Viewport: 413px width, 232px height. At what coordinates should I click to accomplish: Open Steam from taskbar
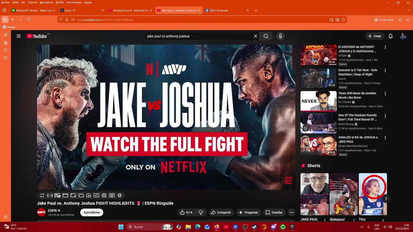[x=254, y=227]
